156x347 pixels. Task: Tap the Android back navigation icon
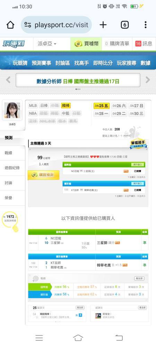[x=119, y=338]
